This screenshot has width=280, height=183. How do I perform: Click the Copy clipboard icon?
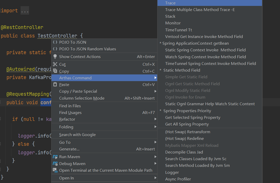pos(55,71)
